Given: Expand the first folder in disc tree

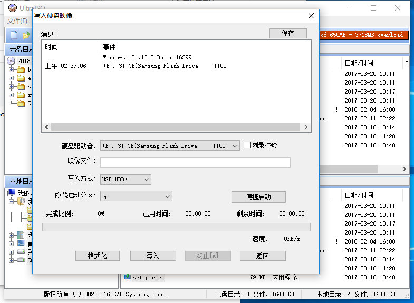Looking at the screenshot, I should point(11,70).
